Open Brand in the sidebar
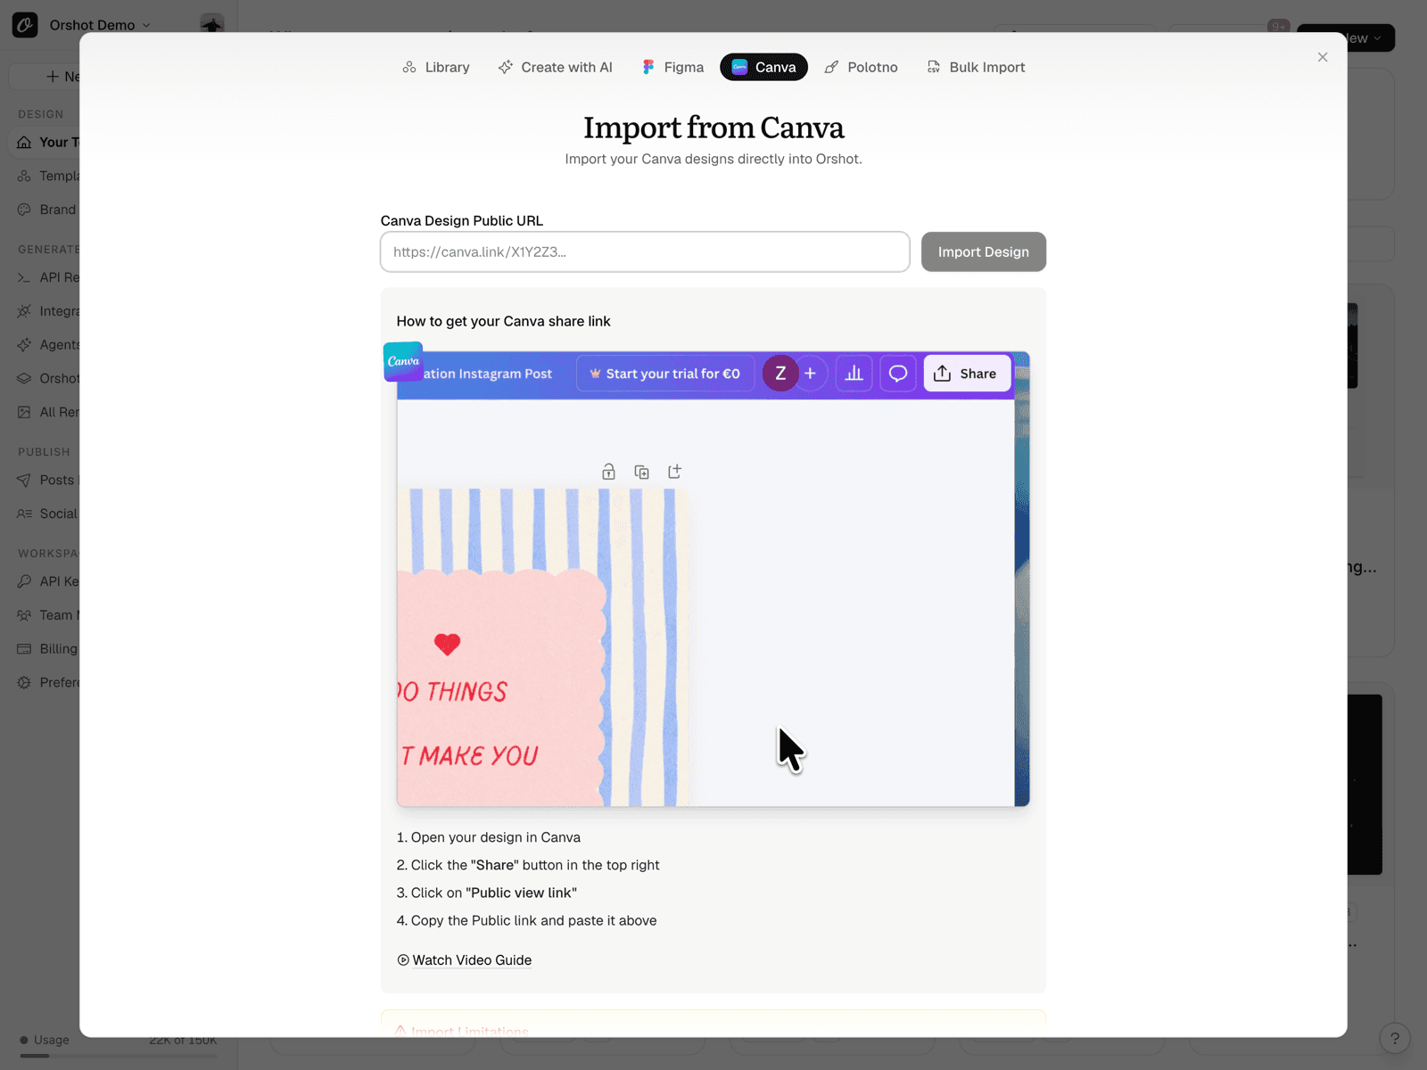 (48, 210)
